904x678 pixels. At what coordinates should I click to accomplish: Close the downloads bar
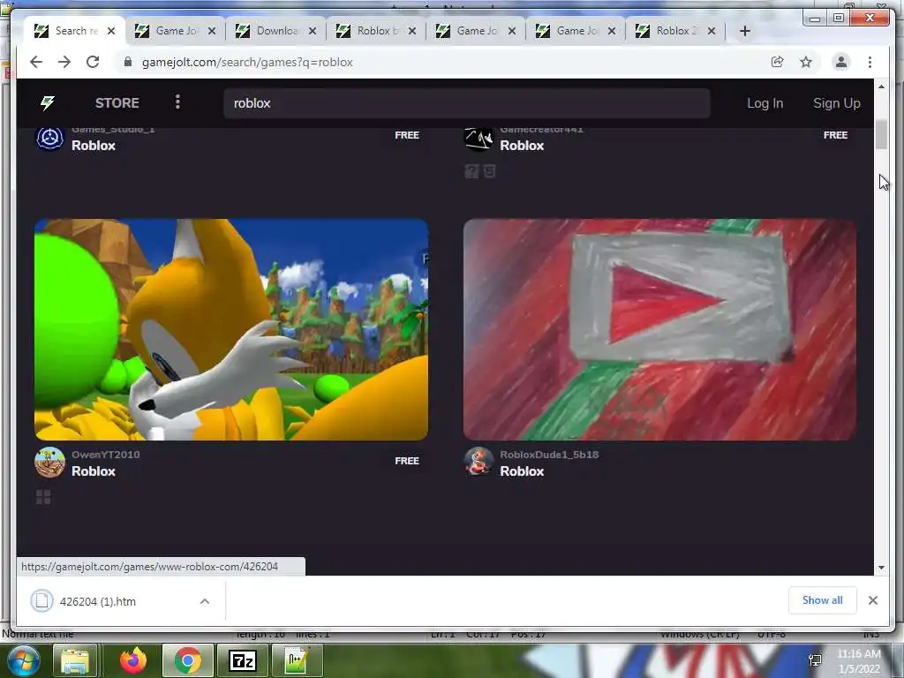[873, 600]
